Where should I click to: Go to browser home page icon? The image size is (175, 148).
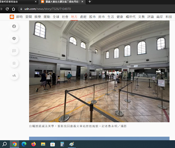coord(14,9)
